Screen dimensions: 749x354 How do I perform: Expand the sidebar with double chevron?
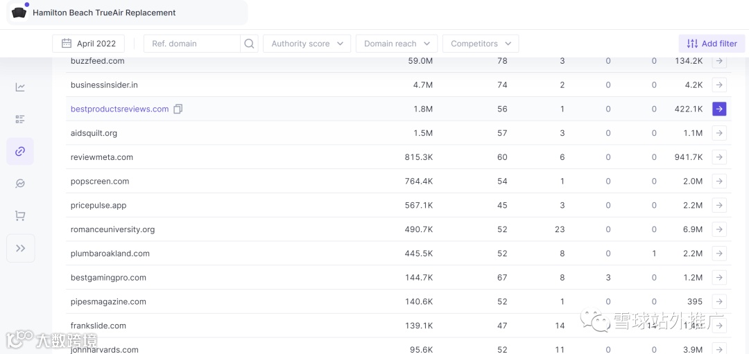tap(21, 248)
